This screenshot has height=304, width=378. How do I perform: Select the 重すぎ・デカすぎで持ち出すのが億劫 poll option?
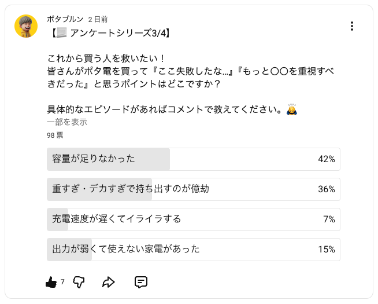tap(193, 189)
